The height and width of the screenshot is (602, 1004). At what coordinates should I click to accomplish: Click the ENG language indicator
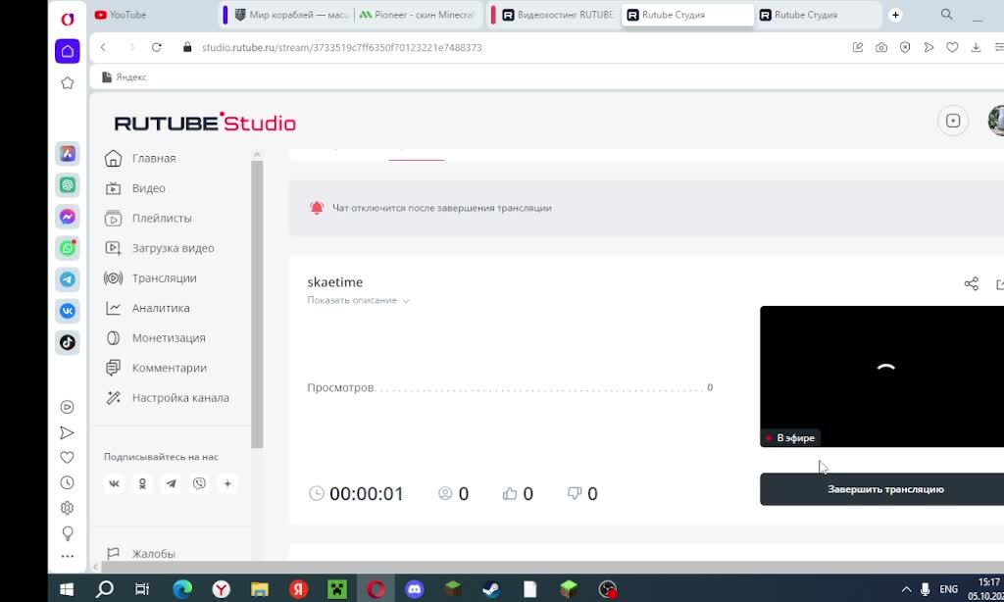(948, 588)
